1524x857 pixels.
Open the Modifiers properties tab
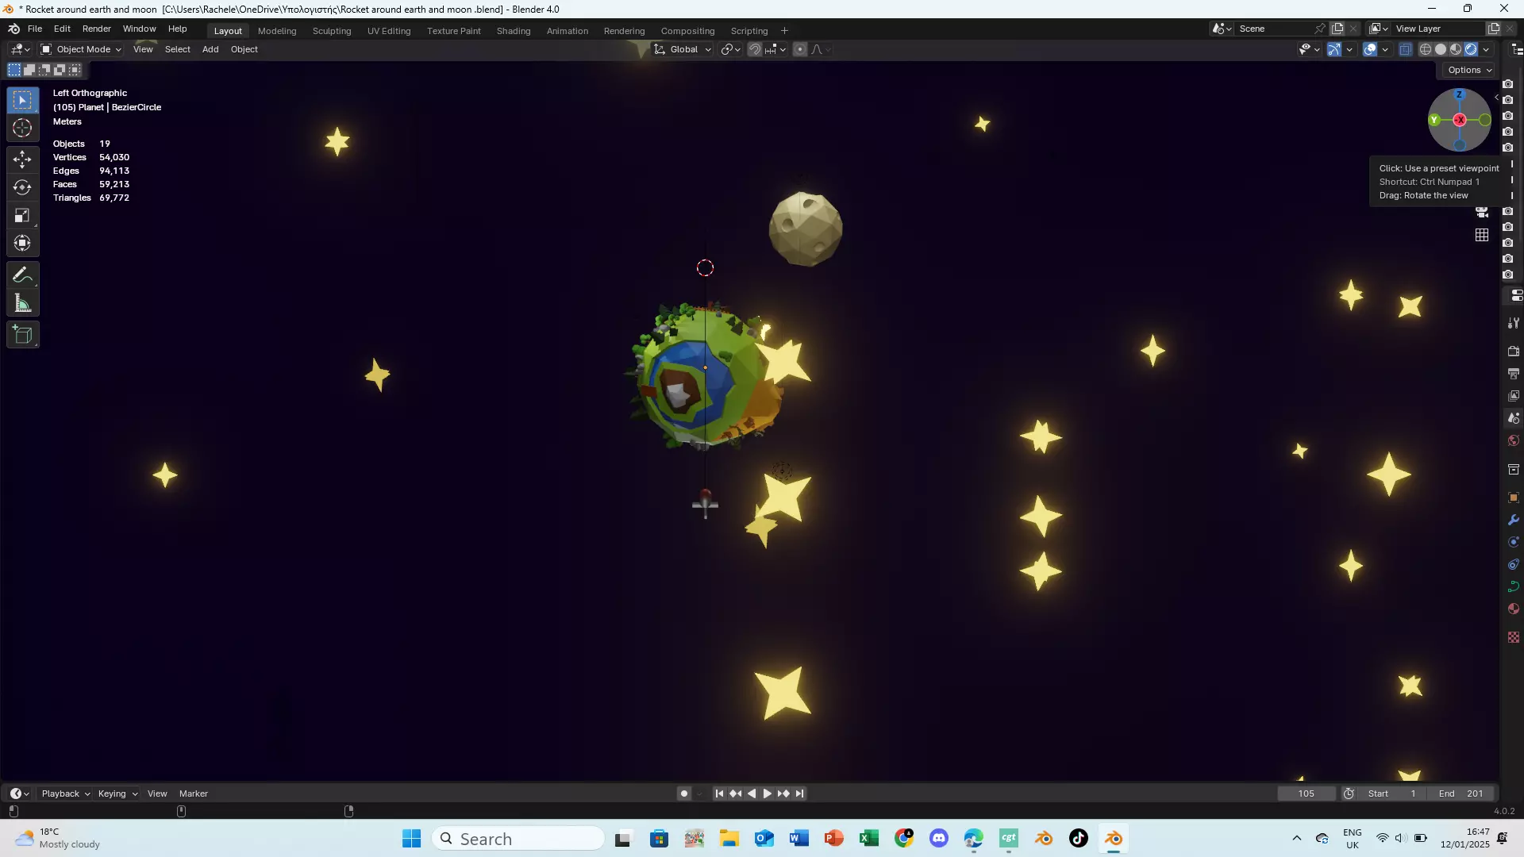click(x=1514, y=520)
